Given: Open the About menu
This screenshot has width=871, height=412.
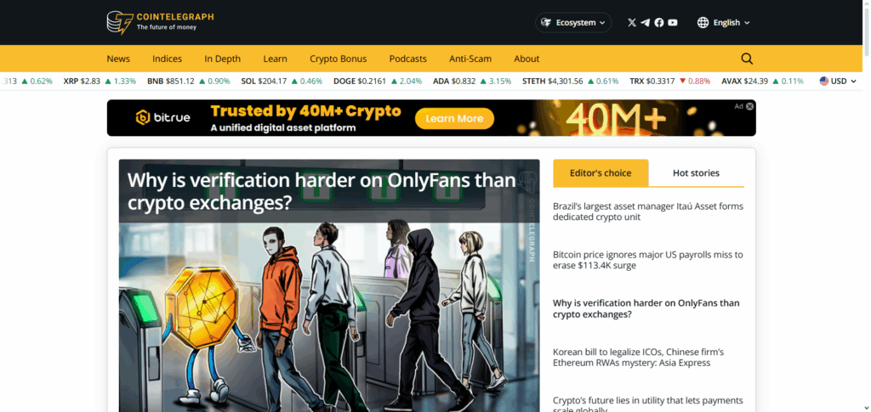Looking at the screenshot, I should (x=527, y=59).
